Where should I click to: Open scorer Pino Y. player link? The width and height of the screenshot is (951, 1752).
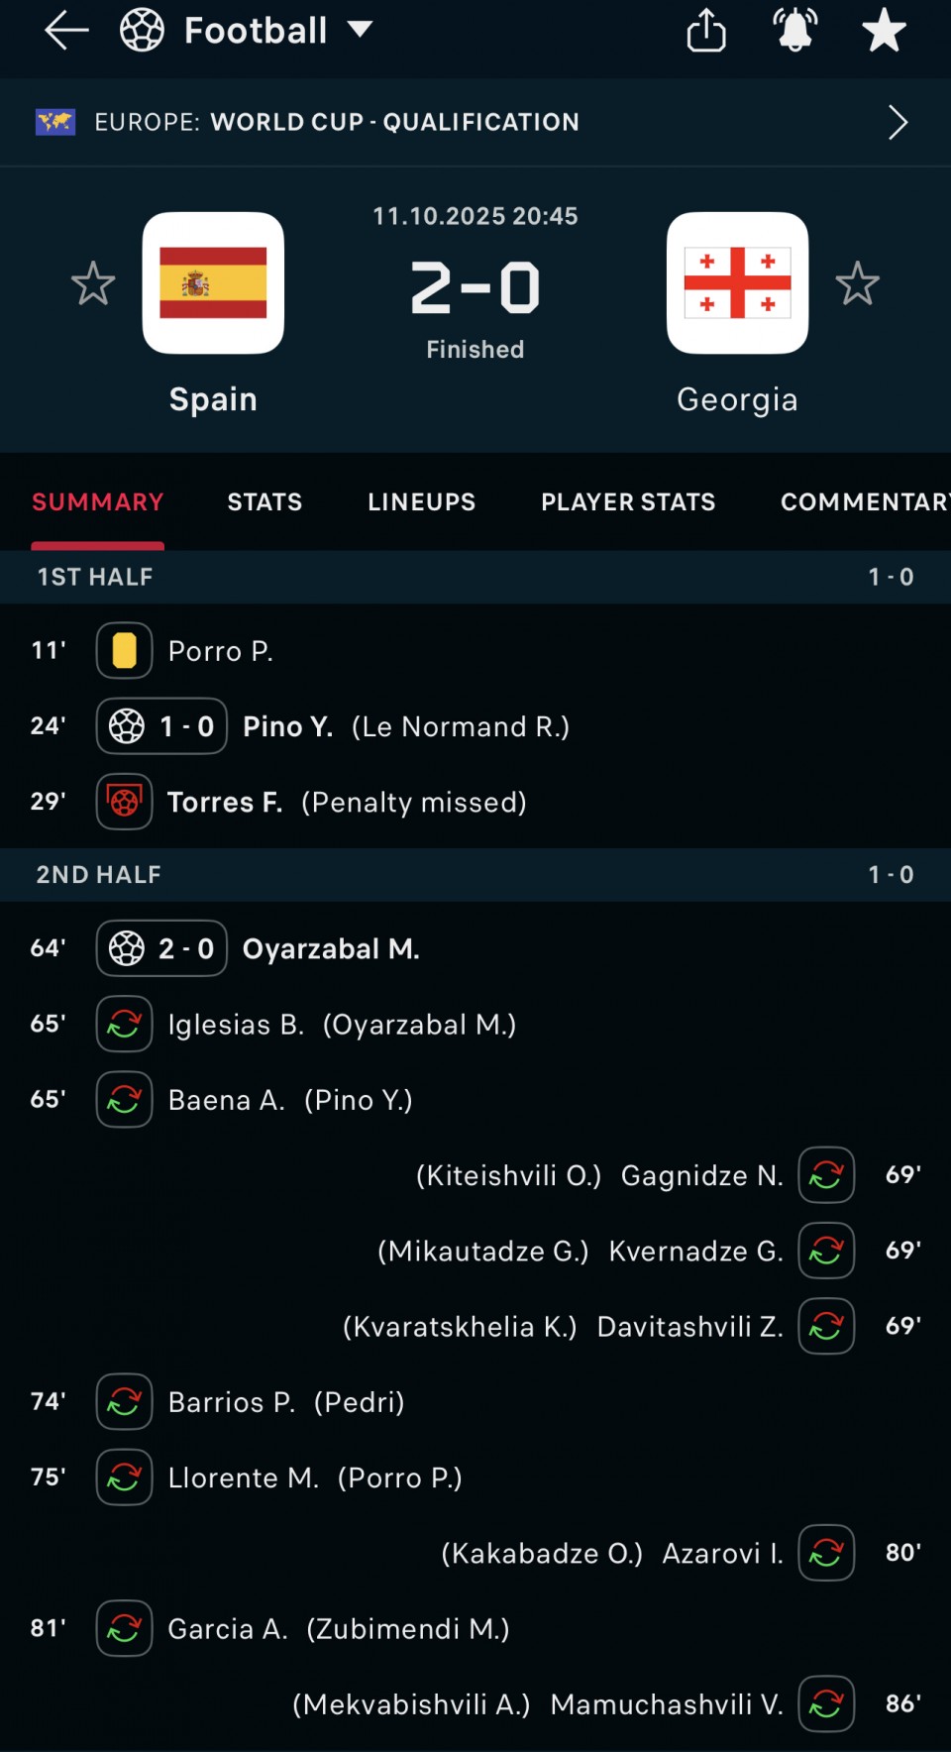287,726
